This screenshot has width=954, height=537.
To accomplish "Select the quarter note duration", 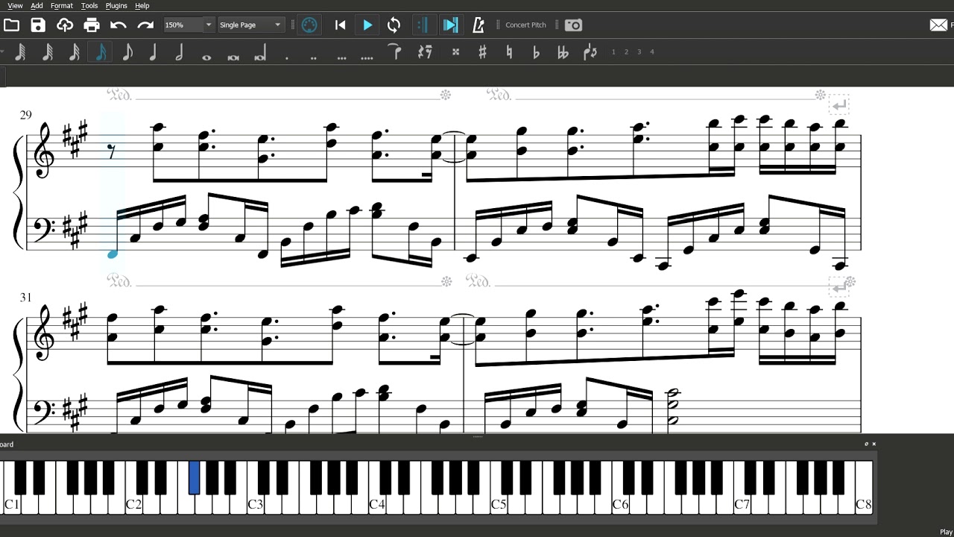I will pos(154,52).
